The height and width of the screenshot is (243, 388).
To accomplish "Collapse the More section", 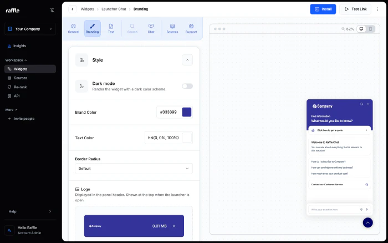I will pyautogui.click(x=12, y=110).
